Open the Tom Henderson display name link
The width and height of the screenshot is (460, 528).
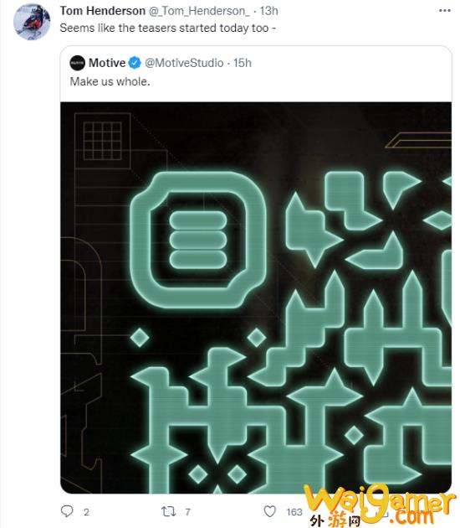coord(103,11)
